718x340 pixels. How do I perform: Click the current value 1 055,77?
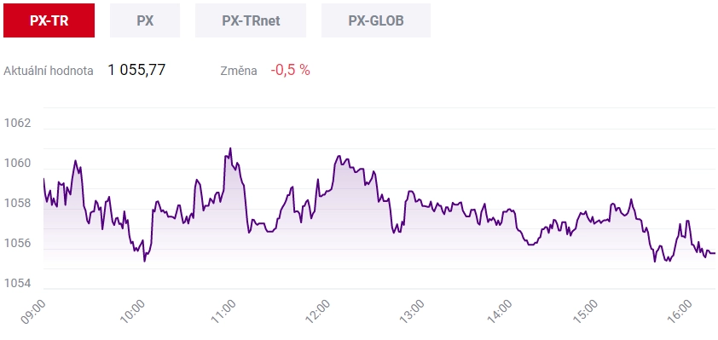136,70
